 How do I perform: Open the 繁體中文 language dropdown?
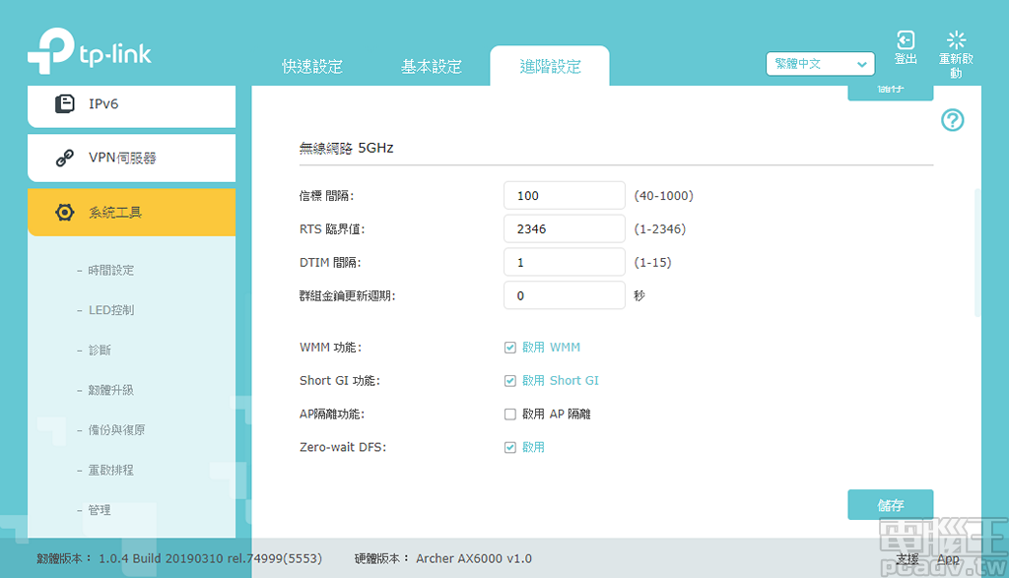[x=820, y=63]
